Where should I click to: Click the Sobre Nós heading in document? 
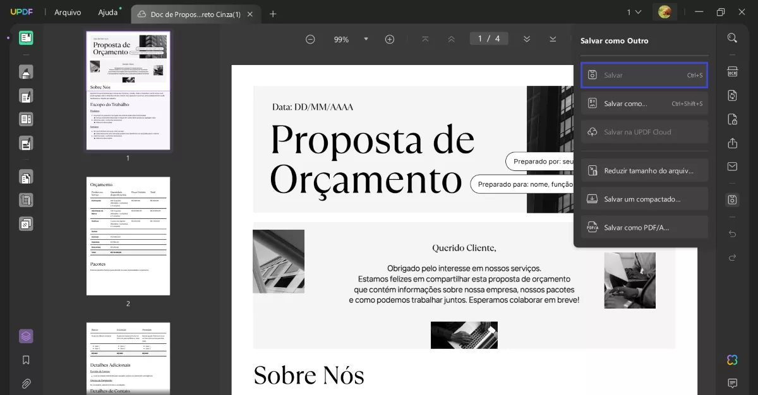tap(309, 375)
